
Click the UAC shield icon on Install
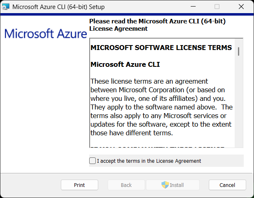click(165, 185)
